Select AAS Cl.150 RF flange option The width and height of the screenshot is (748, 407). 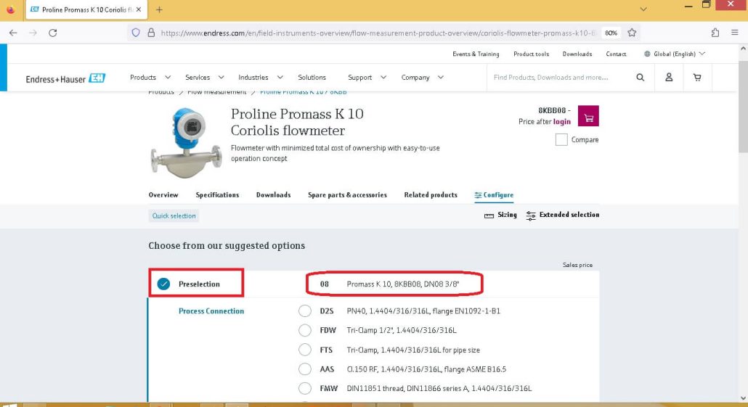click(x=305, y=369)
